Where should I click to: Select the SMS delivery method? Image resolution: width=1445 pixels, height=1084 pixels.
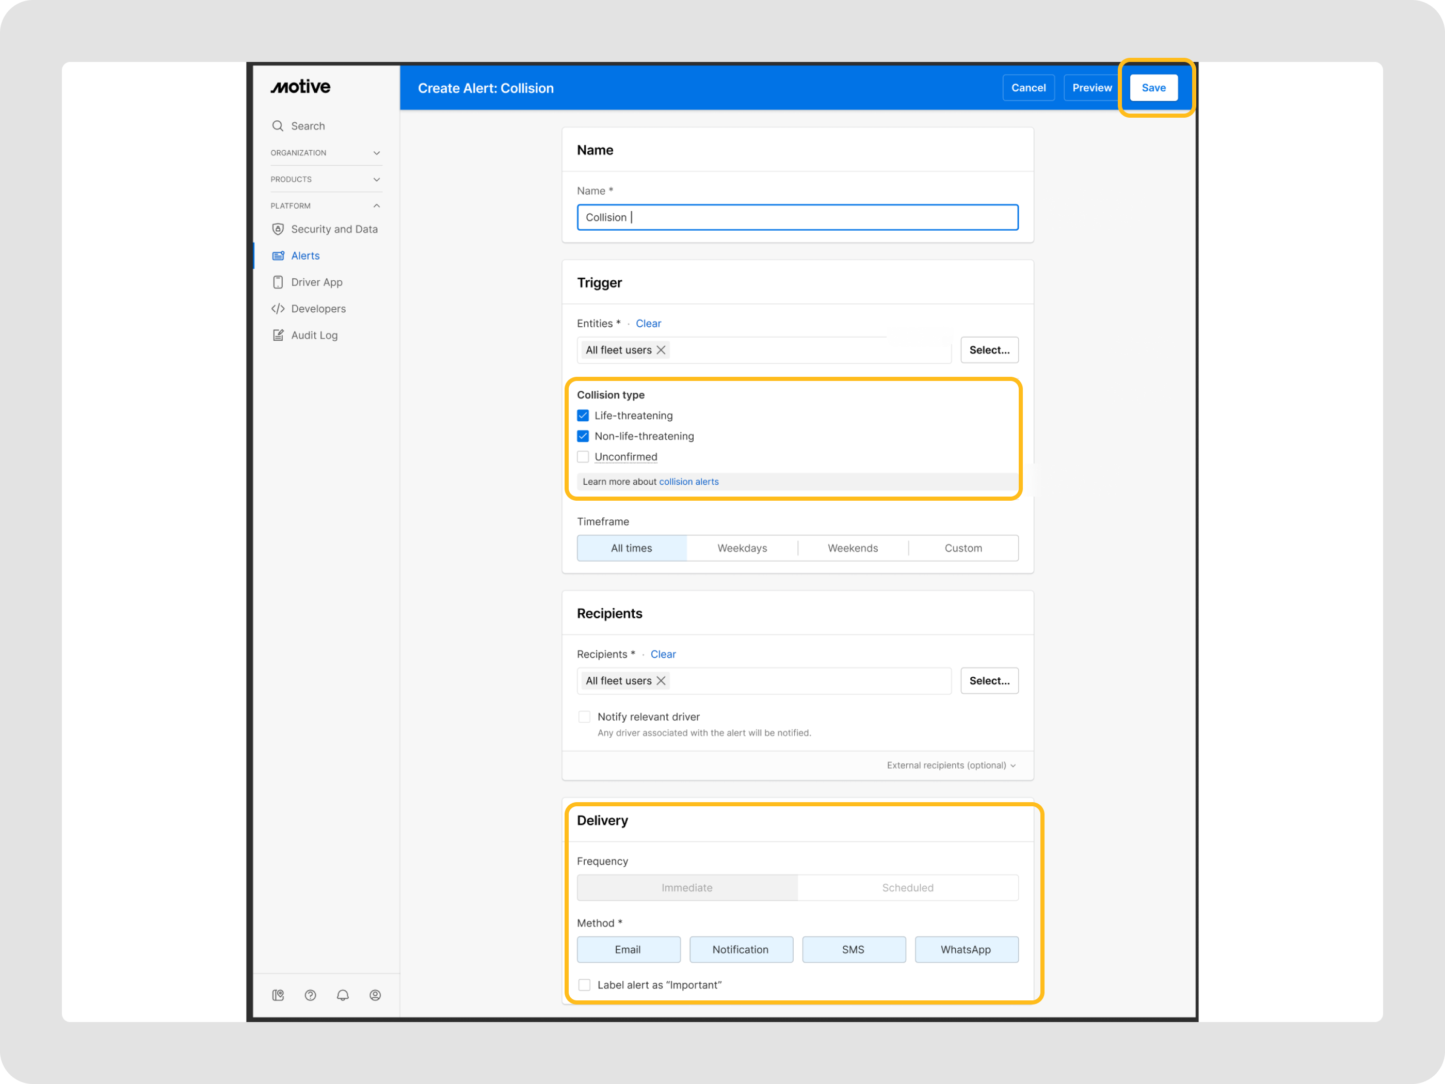(x=854, y=949)
